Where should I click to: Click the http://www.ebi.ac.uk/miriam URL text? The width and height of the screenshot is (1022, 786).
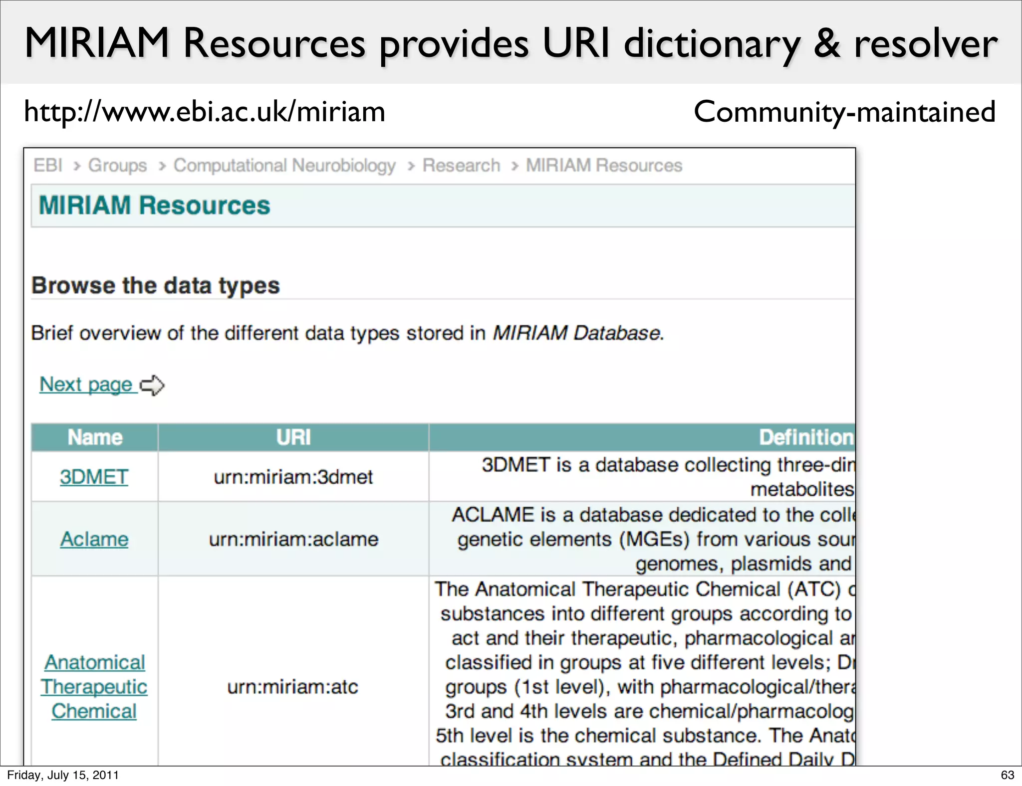click(205, 111)
